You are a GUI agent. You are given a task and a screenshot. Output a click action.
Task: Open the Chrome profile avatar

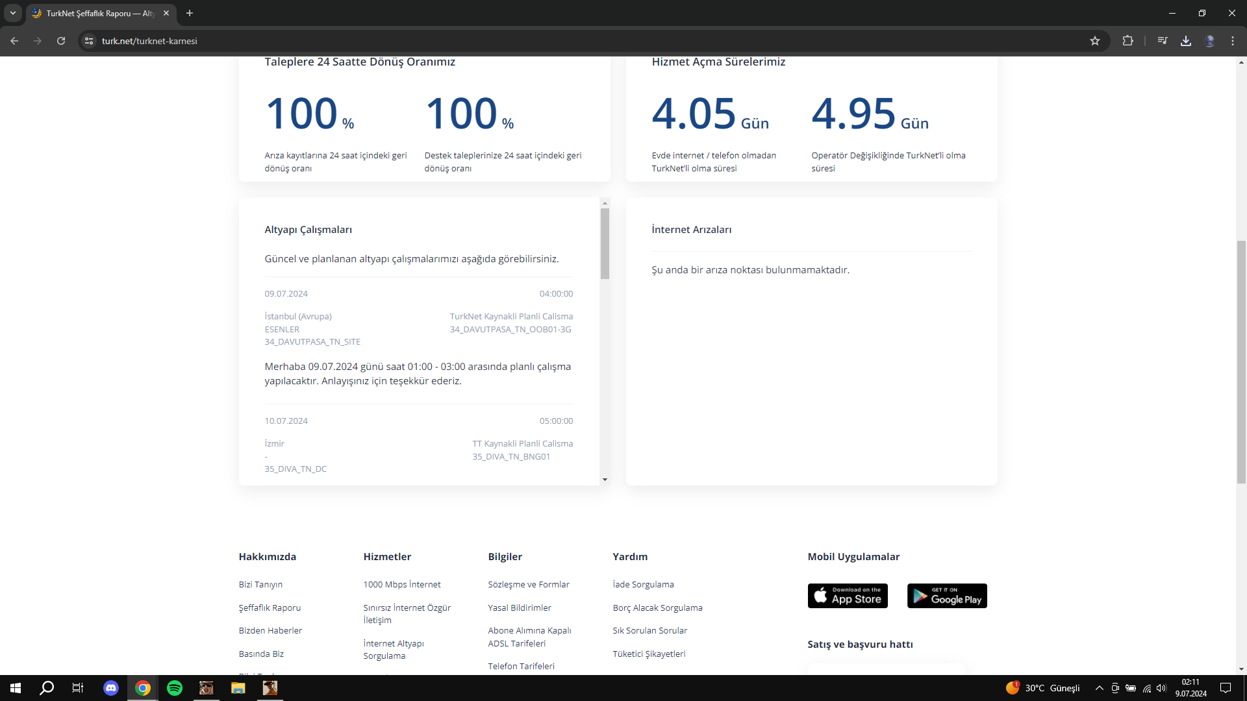click(x=1209, y=41)
